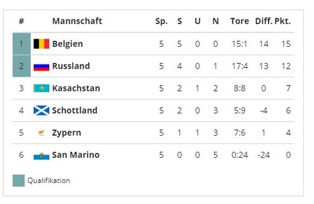
Task: Click San Marino's 0:24 goals value
Action: pyautogui.click(x=240, y=155)
